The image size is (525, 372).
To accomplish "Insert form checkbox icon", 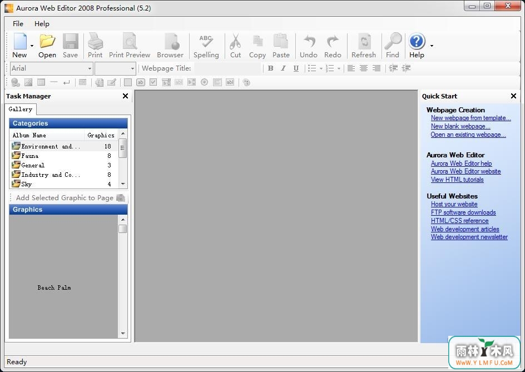I will click(x=153, y=82).
